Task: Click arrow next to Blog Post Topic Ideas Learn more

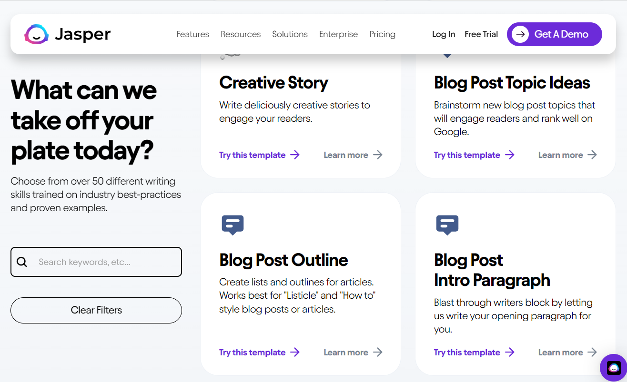Action: tap(592, 155)
